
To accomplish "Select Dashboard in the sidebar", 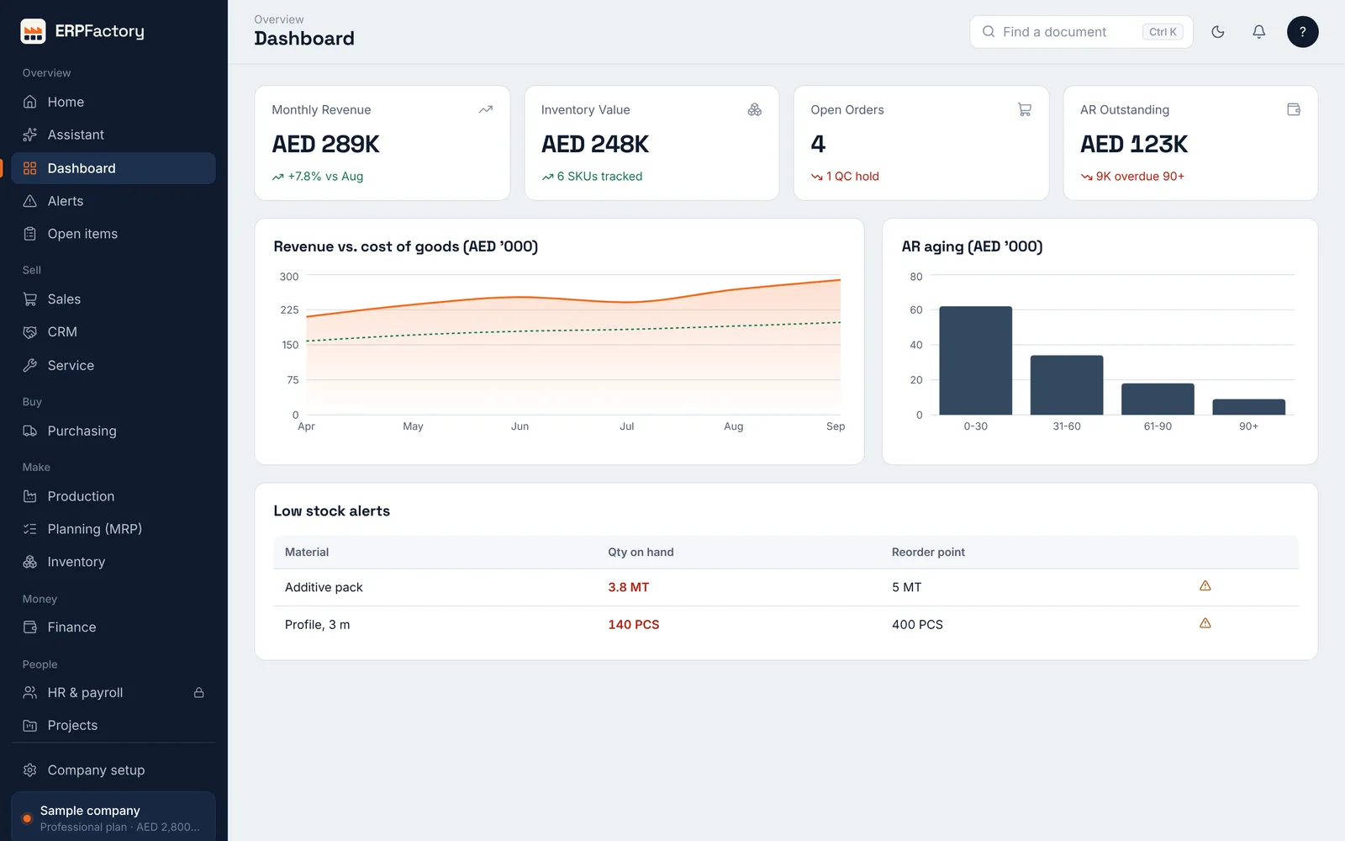I will click(113, 168).
